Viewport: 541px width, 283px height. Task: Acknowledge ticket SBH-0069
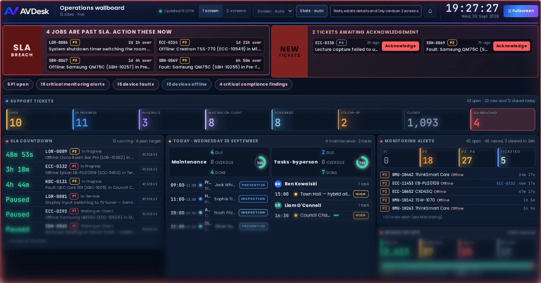coord(512,46)
